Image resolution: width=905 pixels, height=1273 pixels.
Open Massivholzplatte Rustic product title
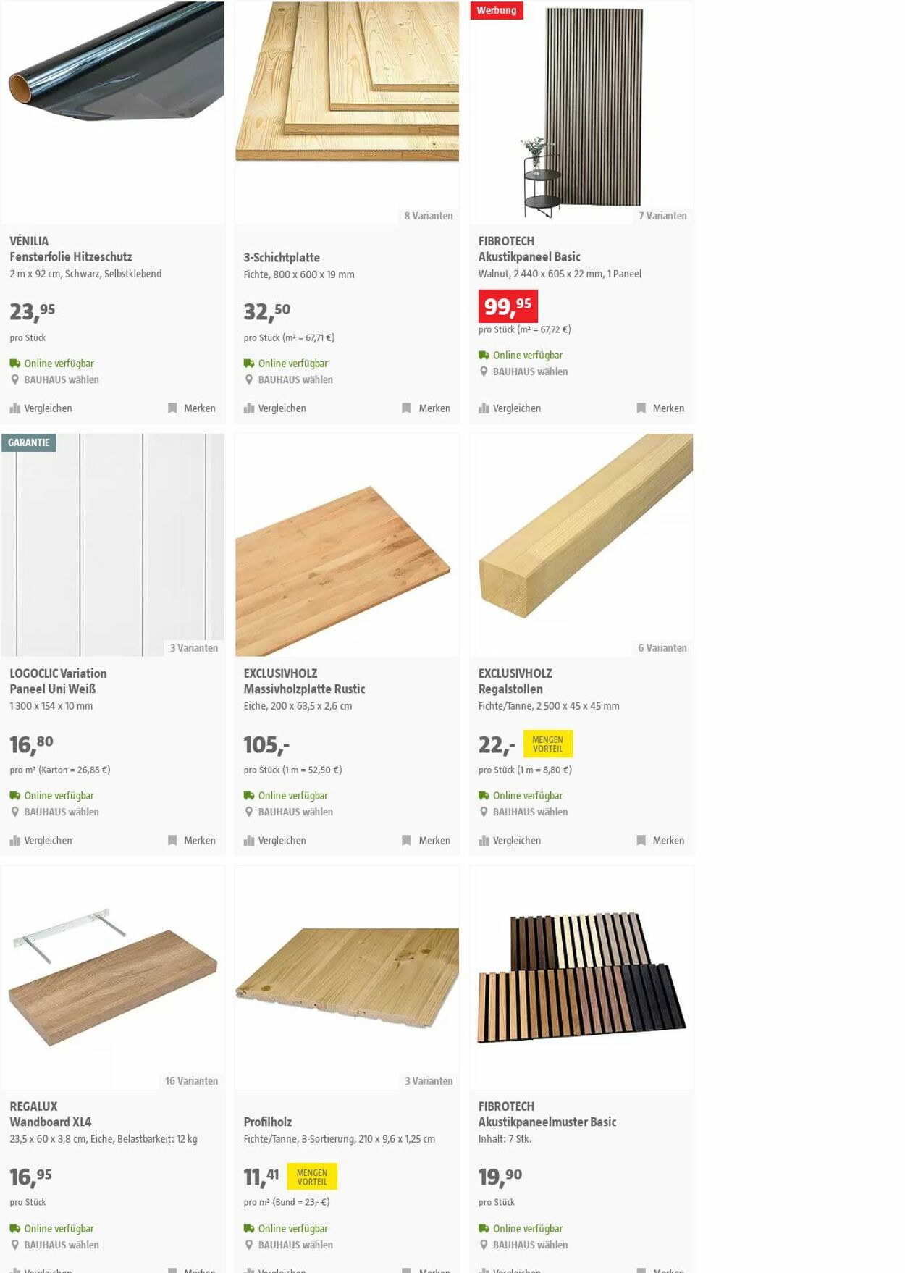[x=304, y=689]
